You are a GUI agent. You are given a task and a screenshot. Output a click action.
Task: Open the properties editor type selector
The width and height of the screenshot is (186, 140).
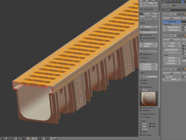click(164, 2)
